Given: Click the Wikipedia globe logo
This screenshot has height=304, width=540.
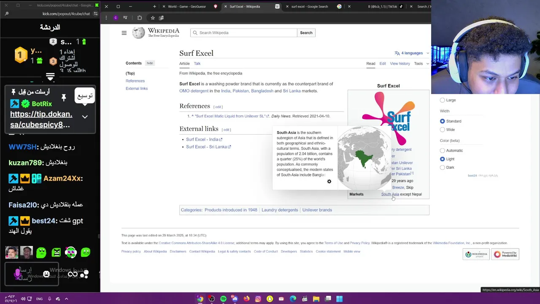Looking at the screenshot, I should coord(138,33).
